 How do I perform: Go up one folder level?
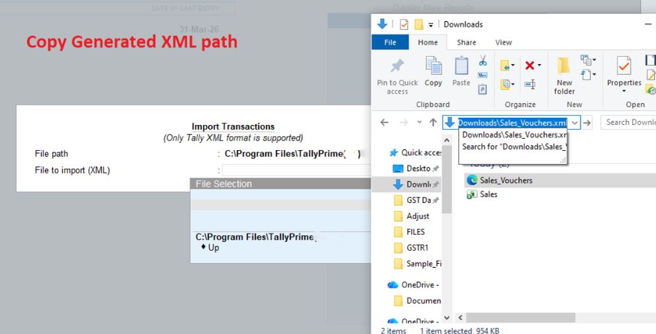point(433,122)
